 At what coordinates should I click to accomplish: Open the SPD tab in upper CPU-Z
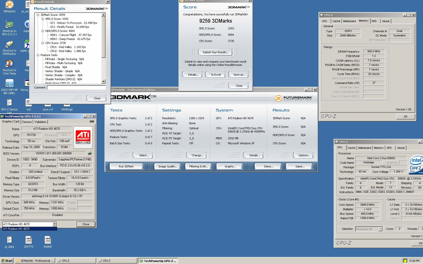374,21
